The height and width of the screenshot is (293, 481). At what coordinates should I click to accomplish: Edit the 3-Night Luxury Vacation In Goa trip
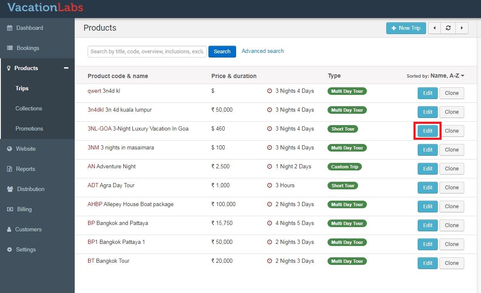tap(428, 131)
